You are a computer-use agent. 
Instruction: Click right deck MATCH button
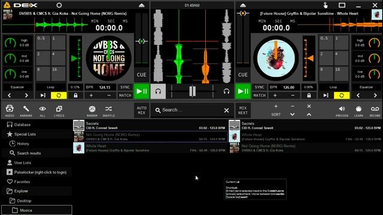click(259, 96)
